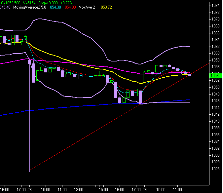The width and height of the screenshot is (223, 193).
Task: Select the MovAve 21 label
Action: click(x=88, y=7)
